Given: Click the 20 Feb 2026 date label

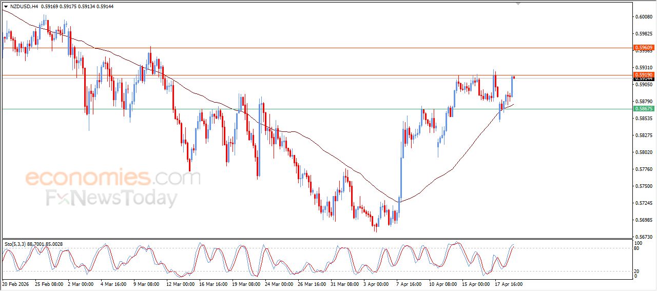Looking at the screenshot, I should [x=16, y=284].
